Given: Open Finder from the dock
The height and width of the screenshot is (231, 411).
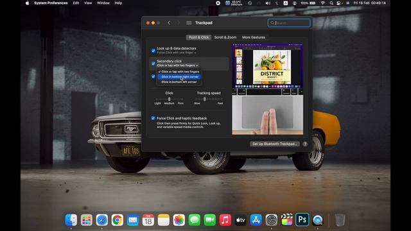Looking at the screenshot, I should 71,220.
